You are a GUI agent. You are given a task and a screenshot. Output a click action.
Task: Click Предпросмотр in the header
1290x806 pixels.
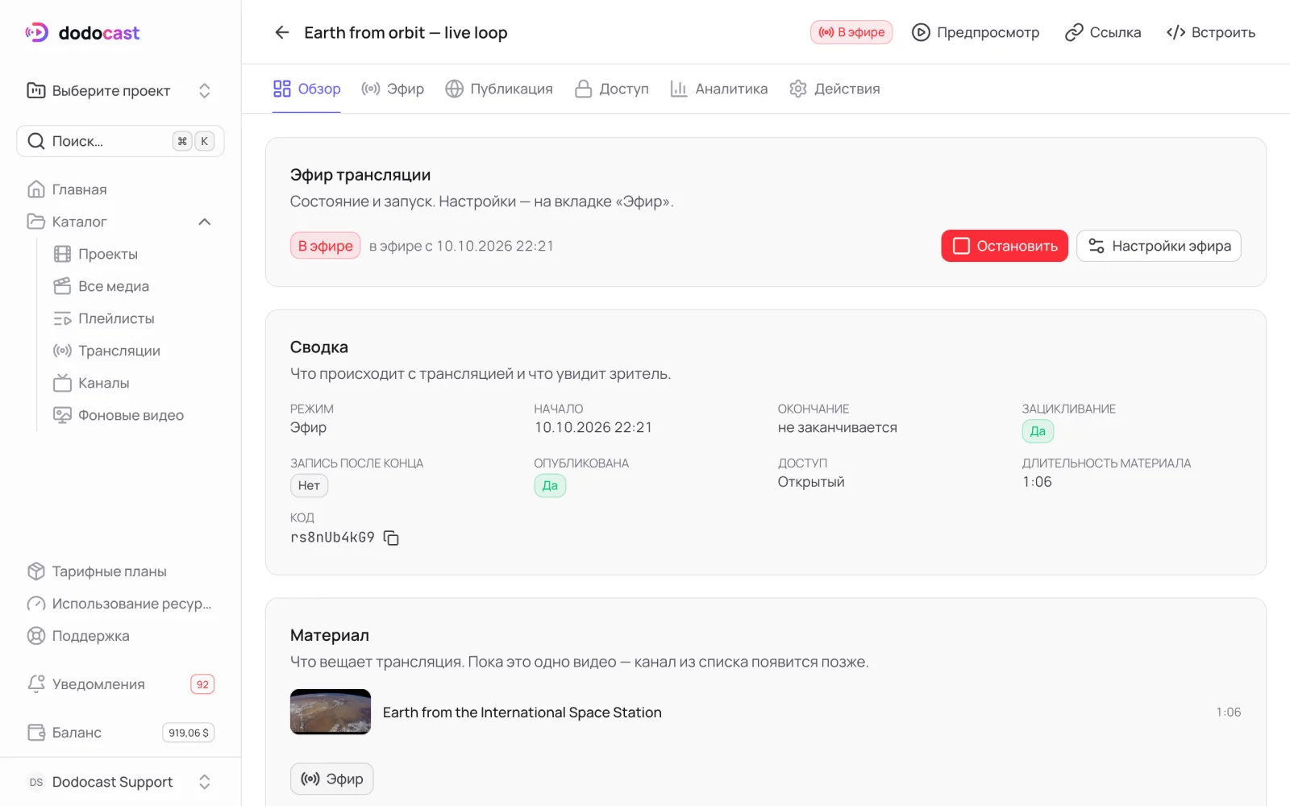[x=976, y=32]
